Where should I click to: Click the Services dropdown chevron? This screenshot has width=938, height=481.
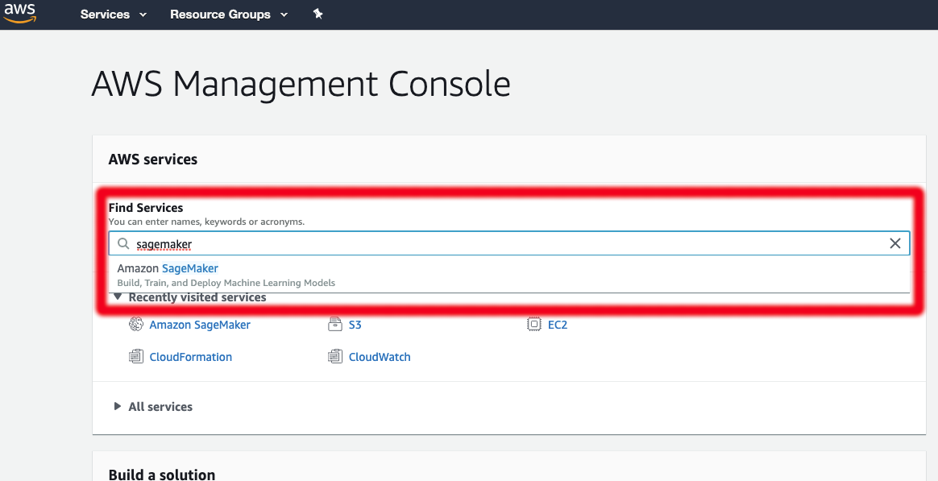click(x=143, y=15)
